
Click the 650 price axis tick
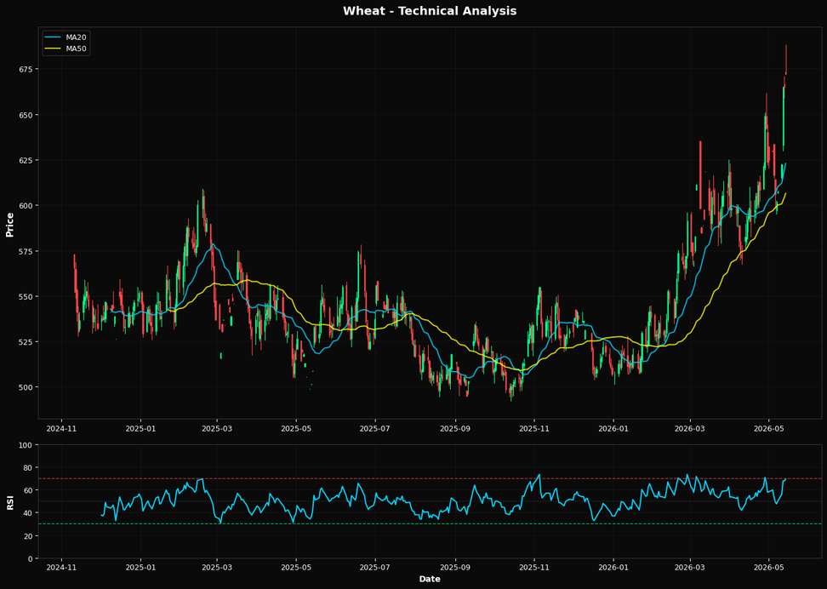pos(27,115)
